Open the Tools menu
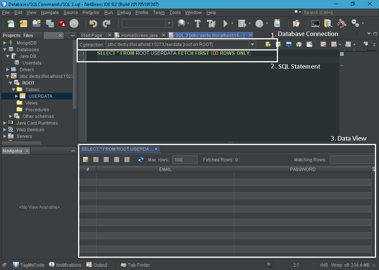This screenshot has width=379, height=270. (175, 13)
